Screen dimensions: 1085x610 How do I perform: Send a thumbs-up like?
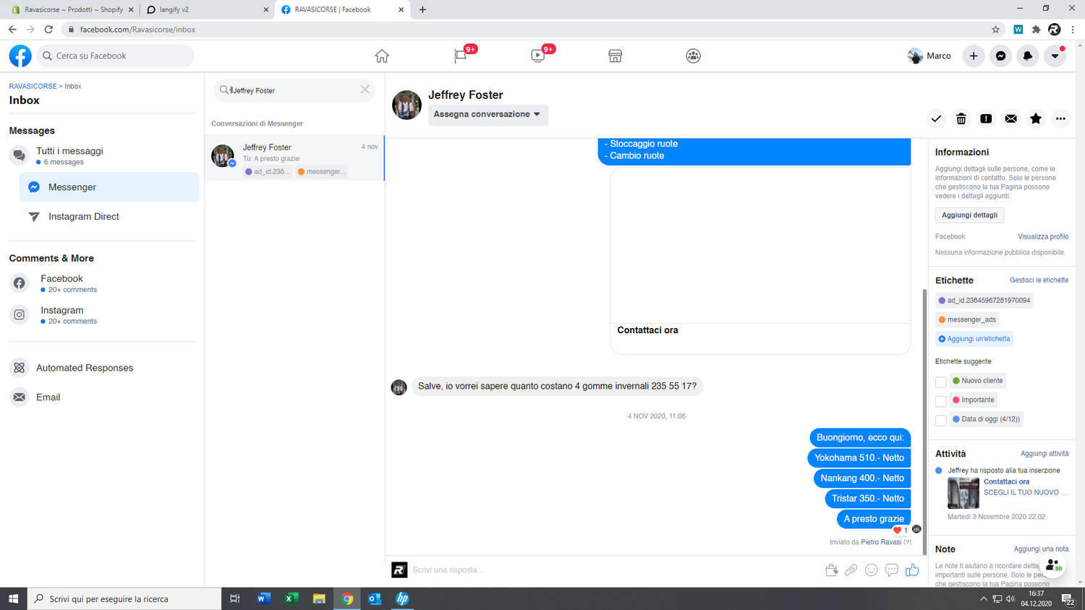pyautogui.click(x=912, y=570)
